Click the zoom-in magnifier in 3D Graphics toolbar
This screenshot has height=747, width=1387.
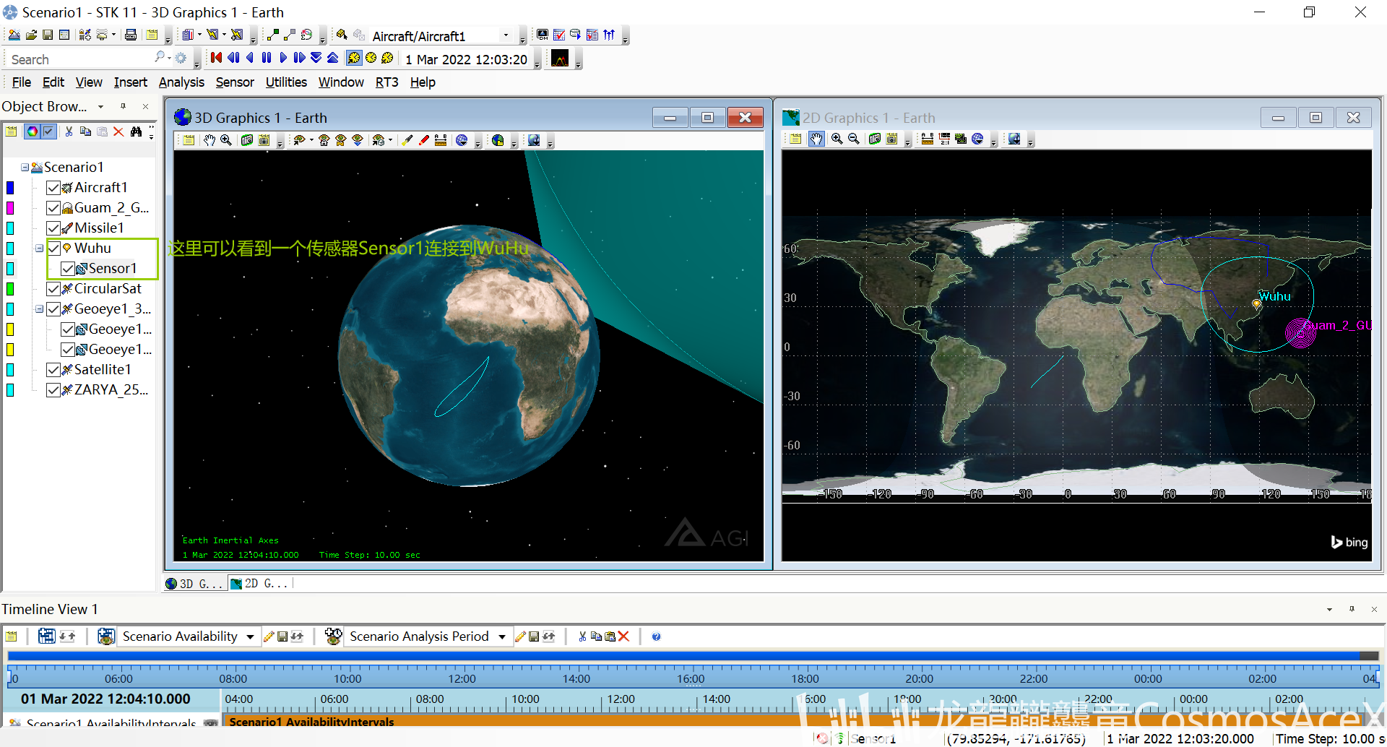pos(226,140)
